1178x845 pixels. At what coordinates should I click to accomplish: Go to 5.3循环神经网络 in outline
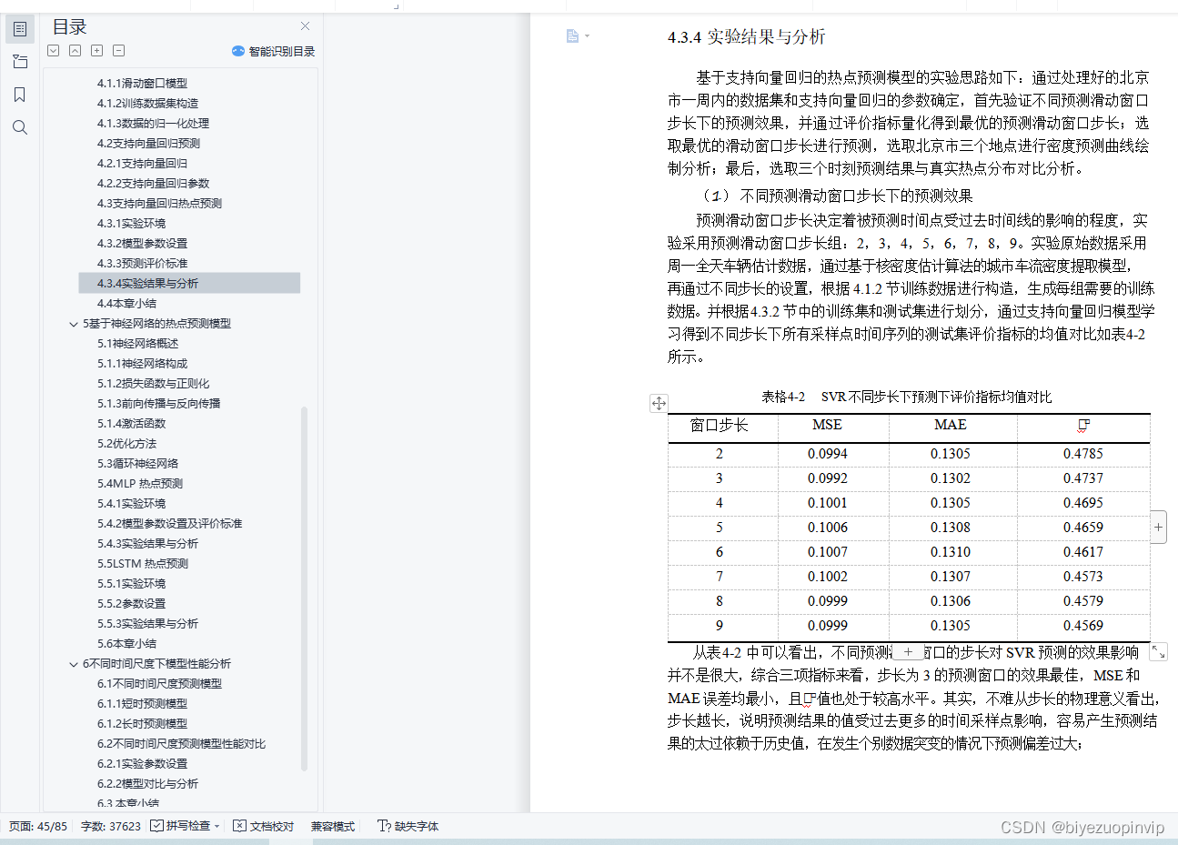137,464
